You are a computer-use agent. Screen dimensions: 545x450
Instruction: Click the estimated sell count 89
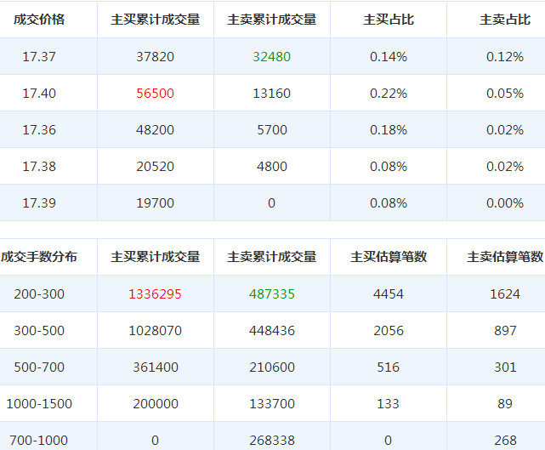coord(505,404)
